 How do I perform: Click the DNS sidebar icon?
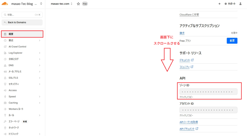[x=5, y=65]
